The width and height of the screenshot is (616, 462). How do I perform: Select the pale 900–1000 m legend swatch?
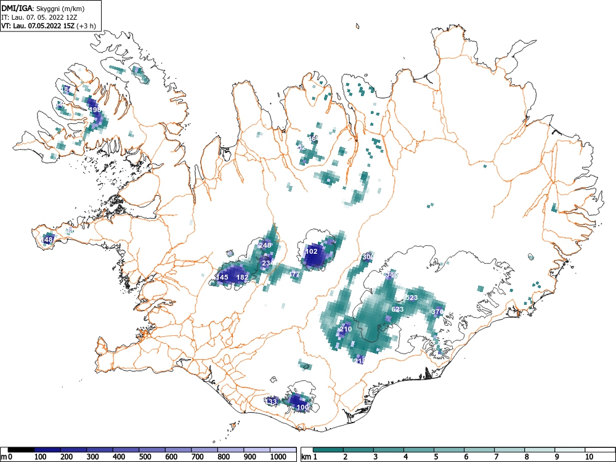tap(257, 450)
